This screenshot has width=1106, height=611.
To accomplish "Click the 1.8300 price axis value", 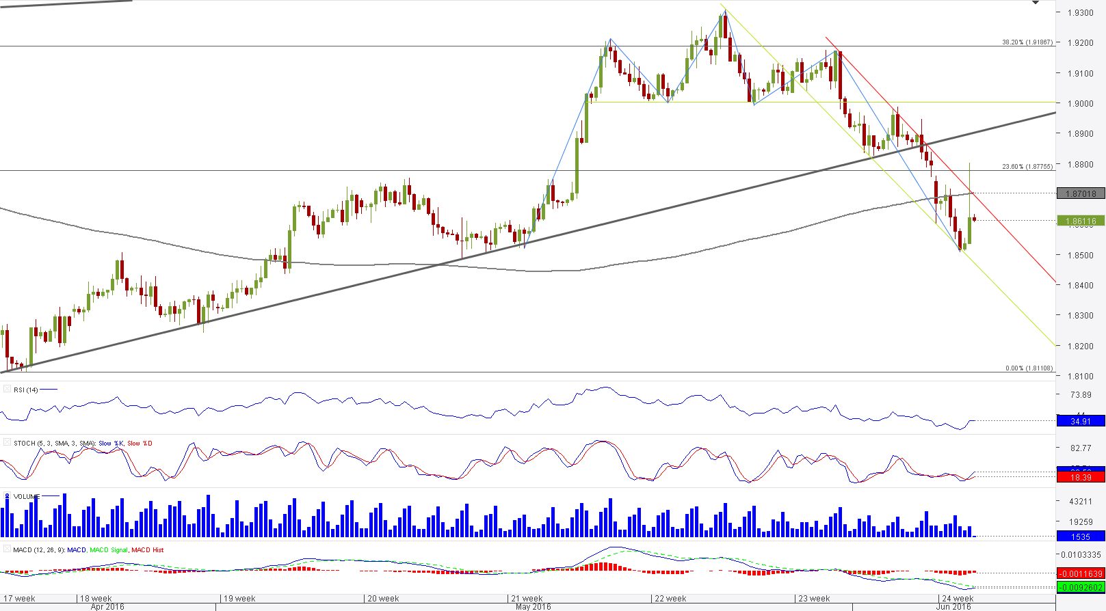I will (1081, 316).
